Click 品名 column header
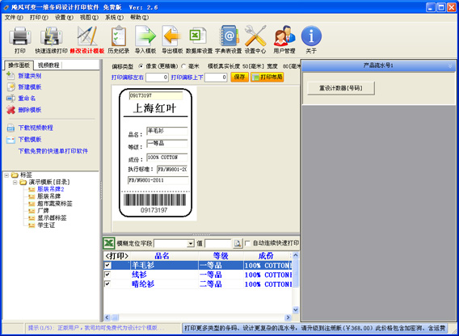The width and height of the screenshot is (459, 336). click(x=164, y=256)
